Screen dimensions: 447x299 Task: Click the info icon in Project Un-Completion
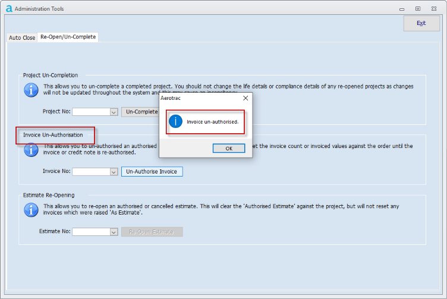click(31, 90)
